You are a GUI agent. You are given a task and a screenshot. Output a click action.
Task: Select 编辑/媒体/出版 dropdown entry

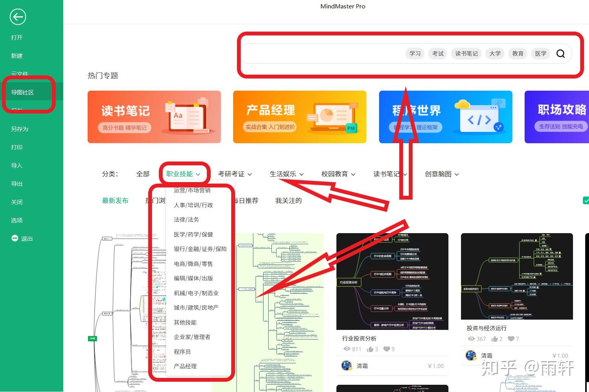pyautogui.click(x=194, y=278)
